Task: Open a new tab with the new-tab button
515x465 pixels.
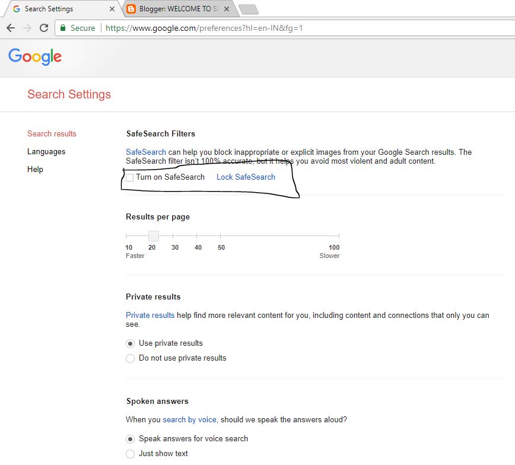Action: click(249, 9)
